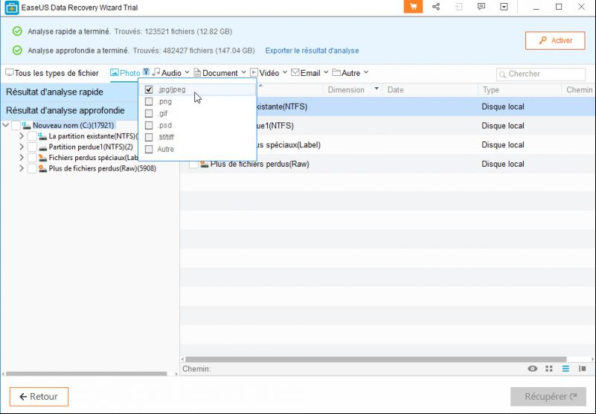
Task: Tick La partition existante(NTFS) tree checkbox
Action: point(32,136)
